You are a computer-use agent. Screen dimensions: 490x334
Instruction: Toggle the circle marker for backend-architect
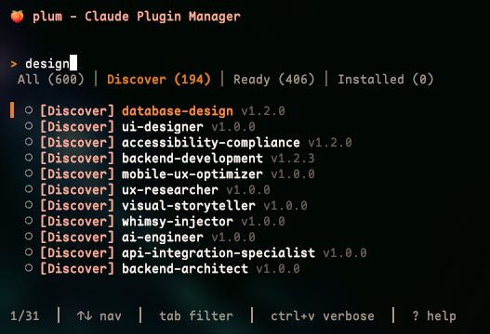point(29,267)
